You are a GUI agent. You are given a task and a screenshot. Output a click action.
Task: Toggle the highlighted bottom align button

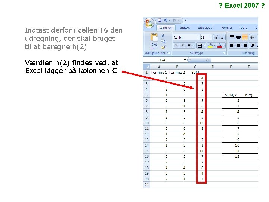(245, 37)
